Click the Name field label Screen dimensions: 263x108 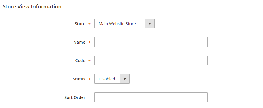tap(79, 42)
